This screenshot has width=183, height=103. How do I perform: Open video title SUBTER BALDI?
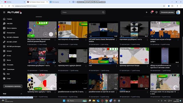coord(125,92)
